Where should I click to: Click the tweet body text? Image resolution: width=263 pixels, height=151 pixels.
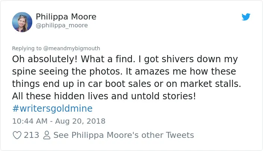[x=127, y=78]
